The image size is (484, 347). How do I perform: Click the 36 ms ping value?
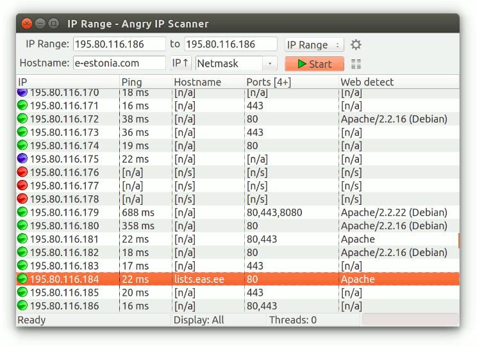pyautogui.click(x=135, y=132)
